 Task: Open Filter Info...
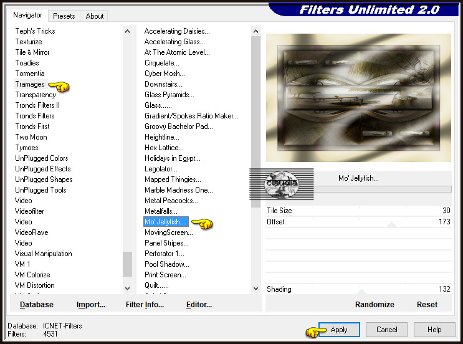[145, 305]
